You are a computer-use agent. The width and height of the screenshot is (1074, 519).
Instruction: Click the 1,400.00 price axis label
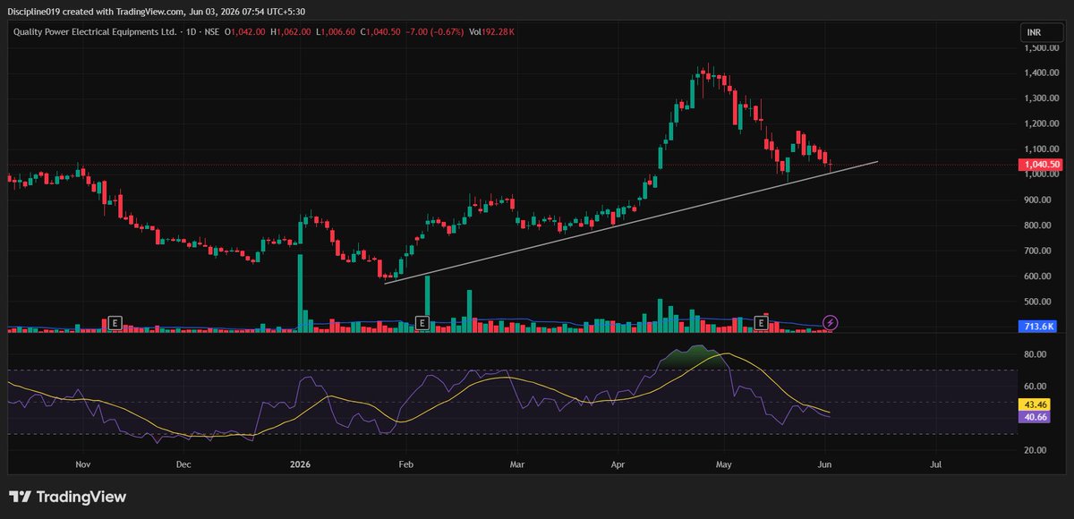click(x=1042, y=73)
